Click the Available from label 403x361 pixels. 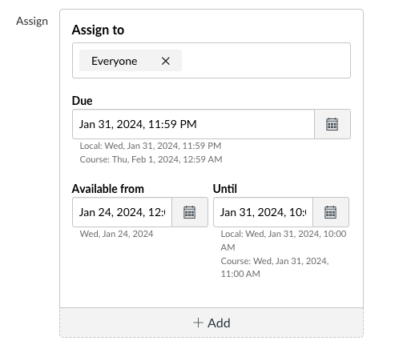pyautogui.click(x=108, y=189)
